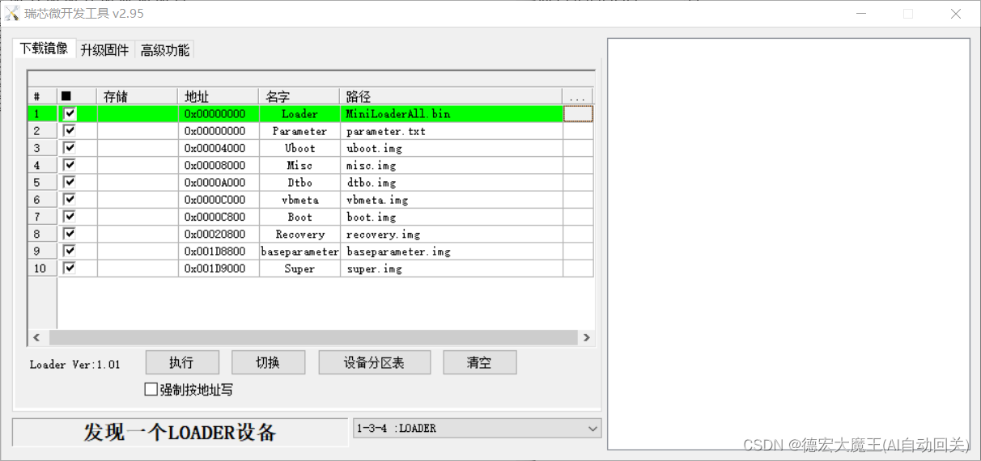Select the misc.img path cell
The image size is (981, 461).
click(452, 165)
